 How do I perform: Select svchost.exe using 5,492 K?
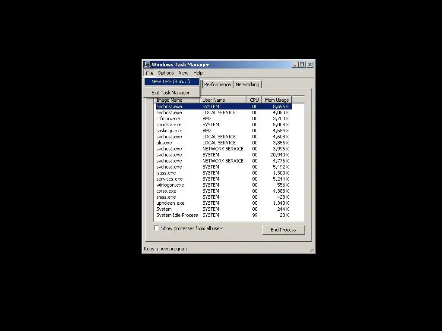pyautogui.click(x=223, y=167)
